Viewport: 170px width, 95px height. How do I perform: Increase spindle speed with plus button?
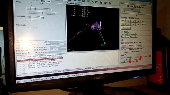click(33, 21)
